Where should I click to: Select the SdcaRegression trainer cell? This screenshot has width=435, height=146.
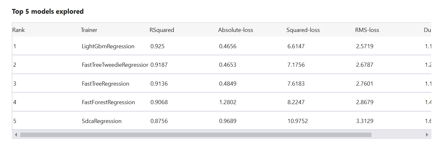102,121
